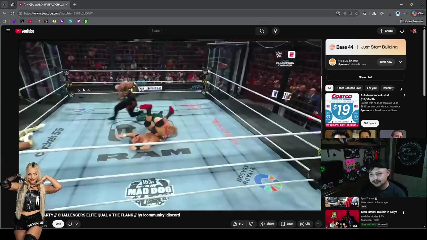427x240 pixels.
Task: Click the page scrollbar down arrow
Action: coord(424,226)
